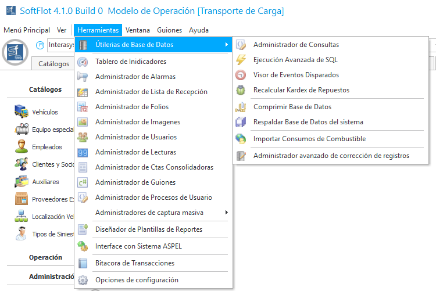Click the Tablero de Indicadores gauge icon
Screen dimensions: 436x291
pyautogui.click(x=83, y=62)
